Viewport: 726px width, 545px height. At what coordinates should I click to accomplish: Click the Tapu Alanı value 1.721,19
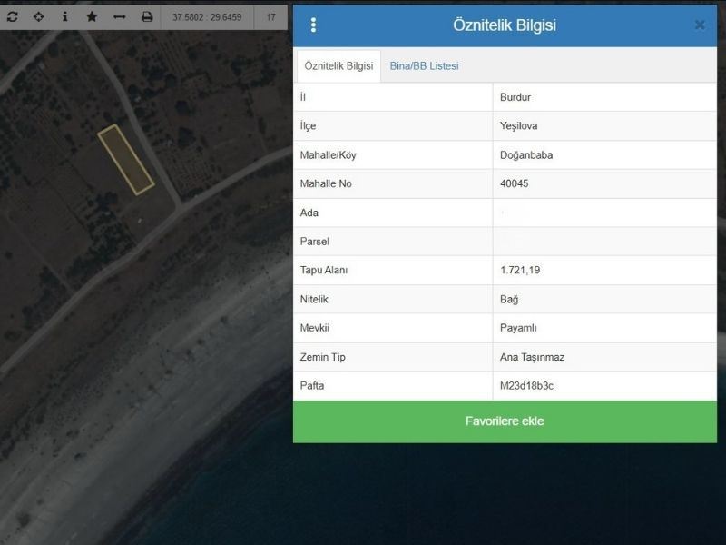click(x=519, y=271)
